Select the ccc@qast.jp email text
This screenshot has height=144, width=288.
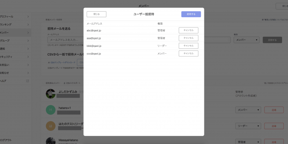pyautogui.click(x=94, y=54)
